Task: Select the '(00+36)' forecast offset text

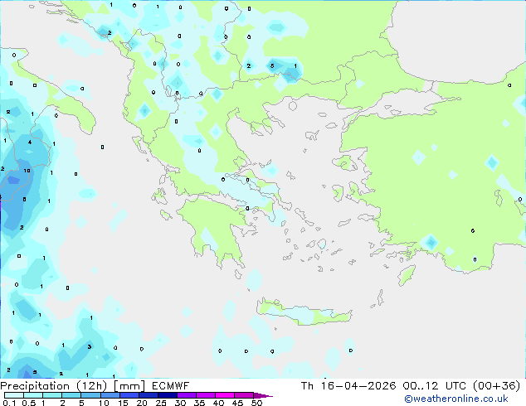Action: point(496,386)
